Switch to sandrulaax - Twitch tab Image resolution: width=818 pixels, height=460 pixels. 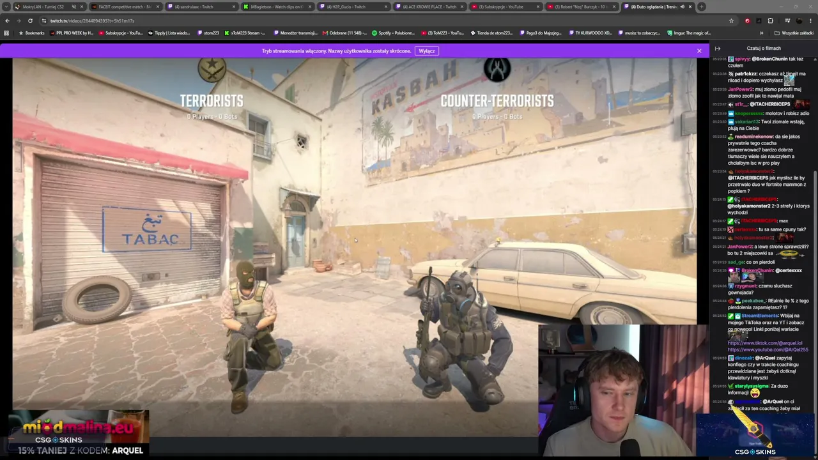(x=201, y=6)
